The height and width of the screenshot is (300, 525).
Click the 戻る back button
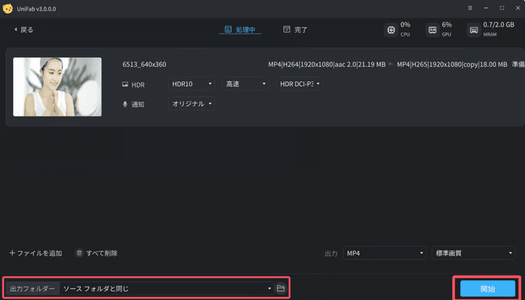coord(24,30)
